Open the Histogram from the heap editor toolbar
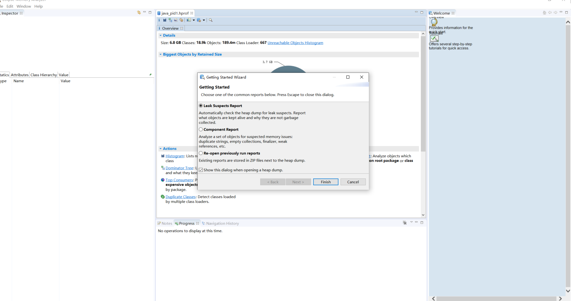Screen dimensions: 571x301 (x=165, y=20)
